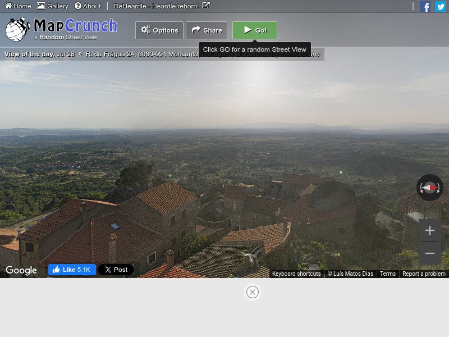Click the question mark icon next to About
Image resolution: width=449 pixels, height=337 pixels.
click(x=77, y=6)
